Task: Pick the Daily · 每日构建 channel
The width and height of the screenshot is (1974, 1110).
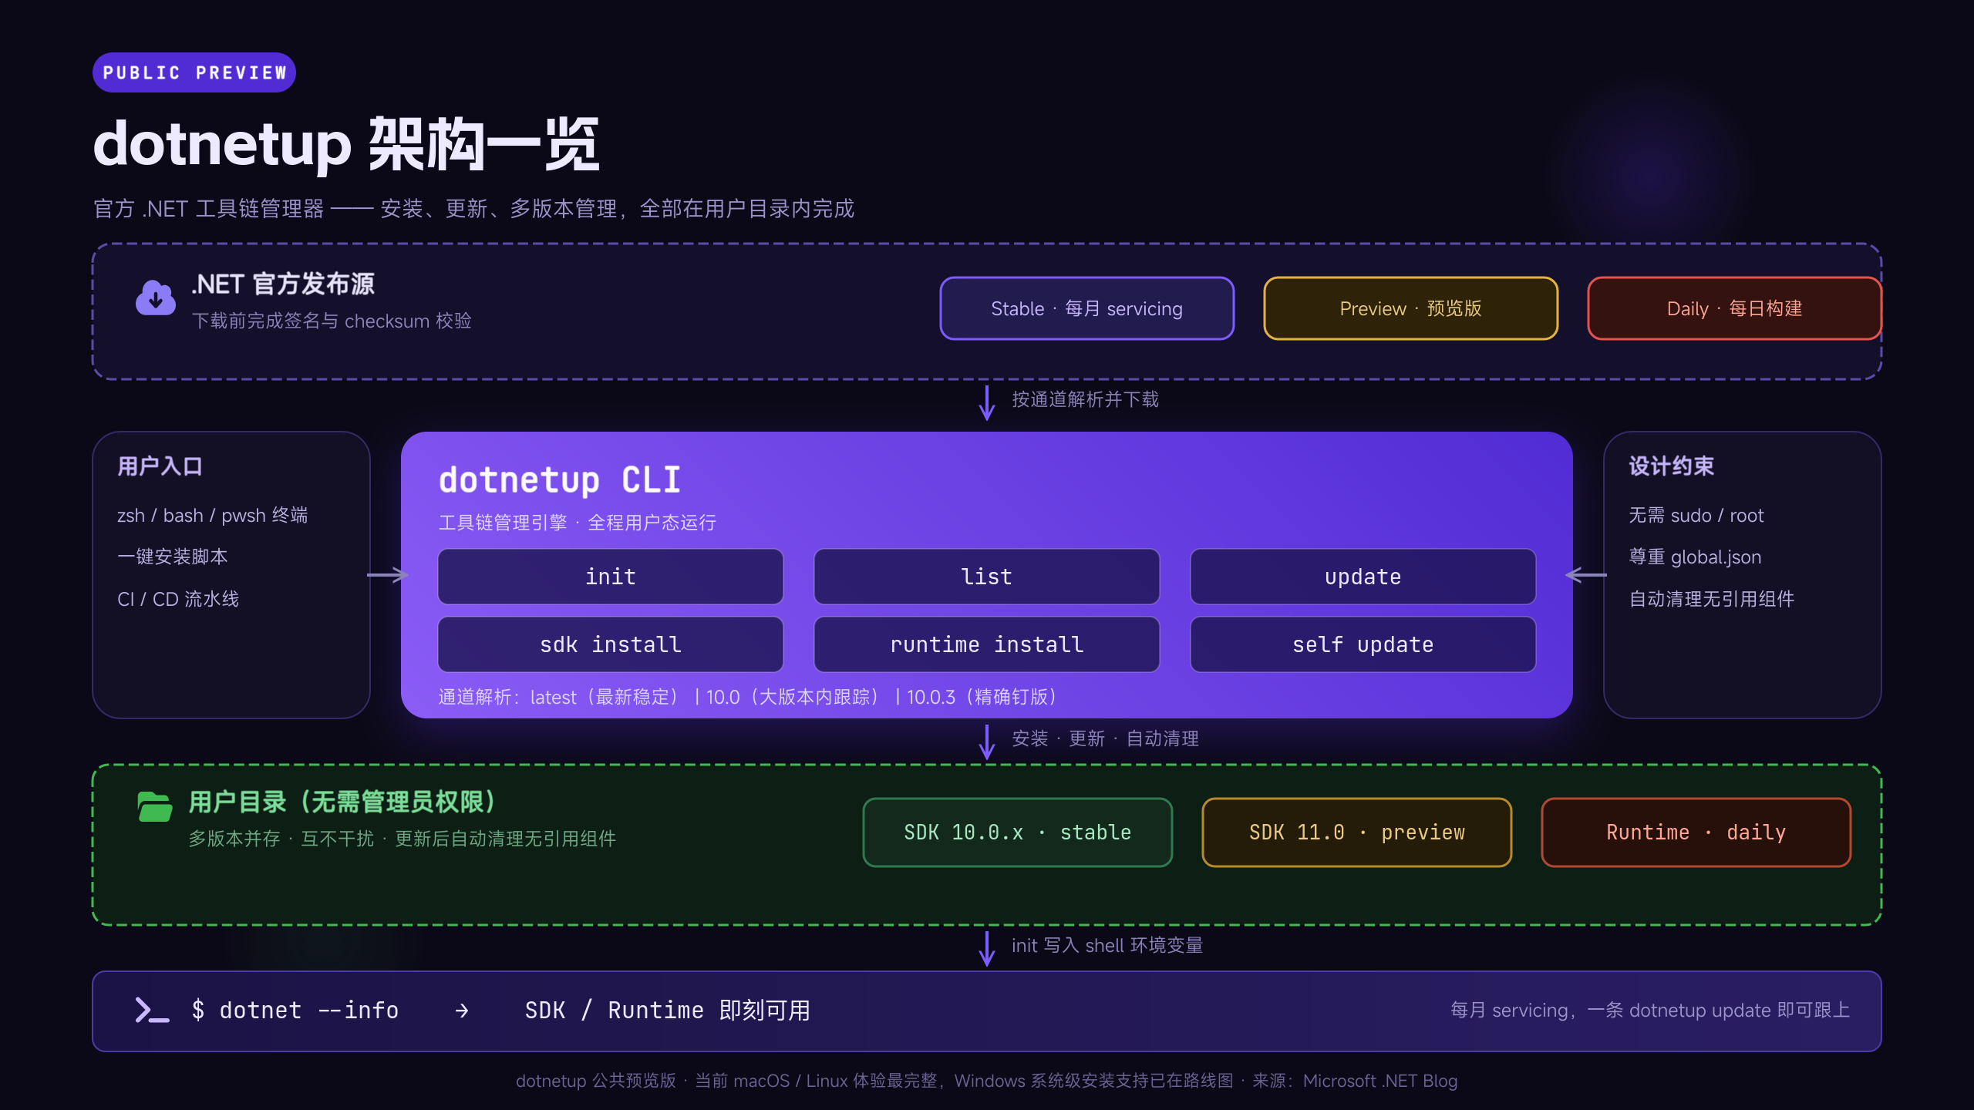Action: pyautogui.click(x=1735, y=308)
